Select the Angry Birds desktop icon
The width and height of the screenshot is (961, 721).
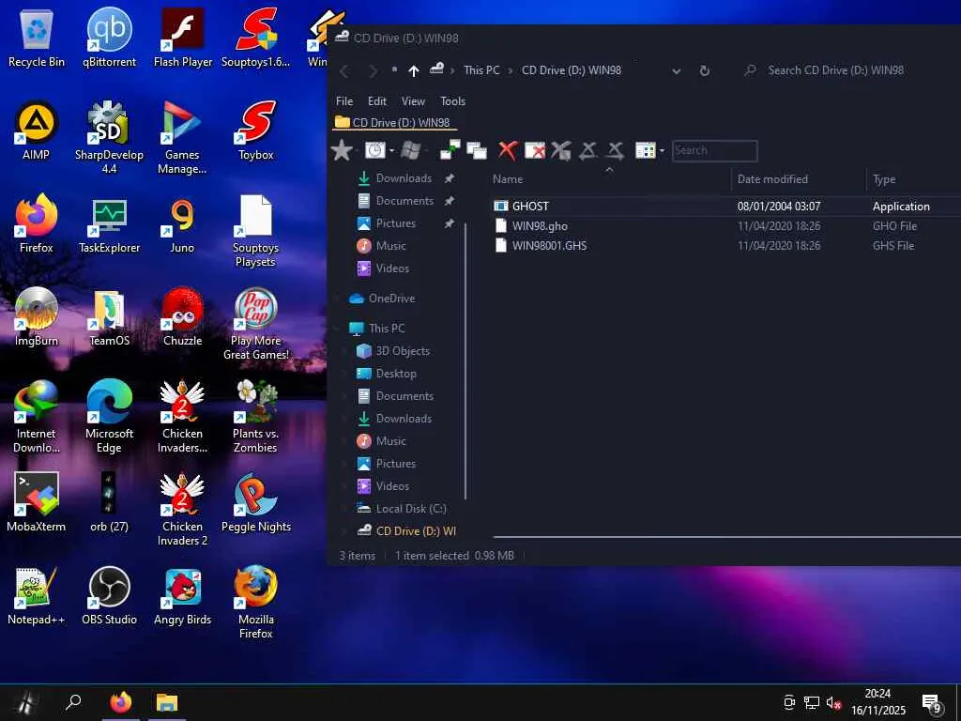tap(183, 596)
